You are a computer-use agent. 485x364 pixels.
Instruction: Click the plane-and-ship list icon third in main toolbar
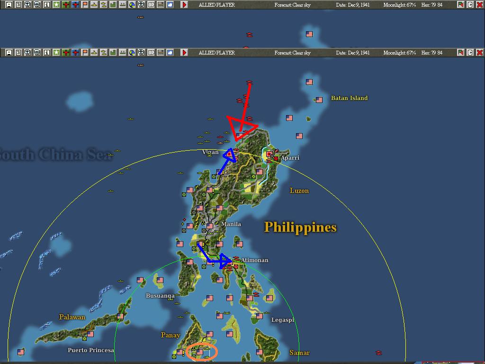[x=28, y=53]
